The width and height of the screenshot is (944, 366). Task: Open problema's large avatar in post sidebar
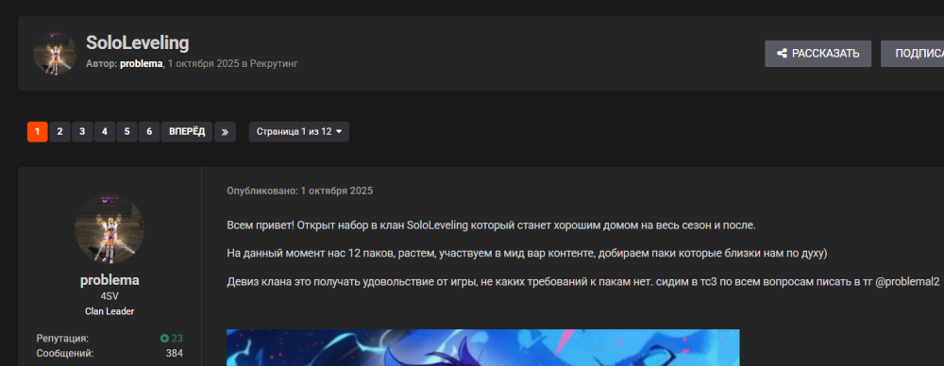point(110,228)
